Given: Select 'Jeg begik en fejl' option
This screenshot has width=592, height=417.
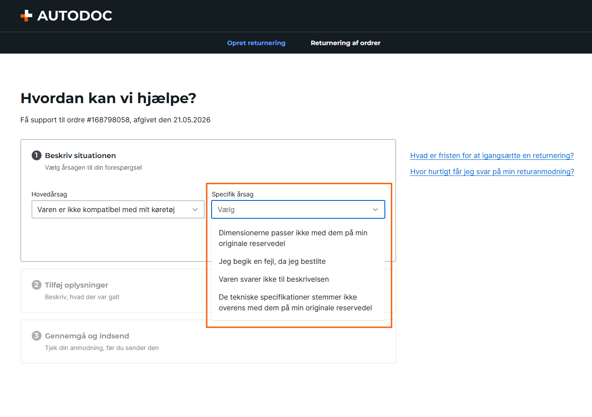Looking at the screenshot, I should [x=298, y=261].
